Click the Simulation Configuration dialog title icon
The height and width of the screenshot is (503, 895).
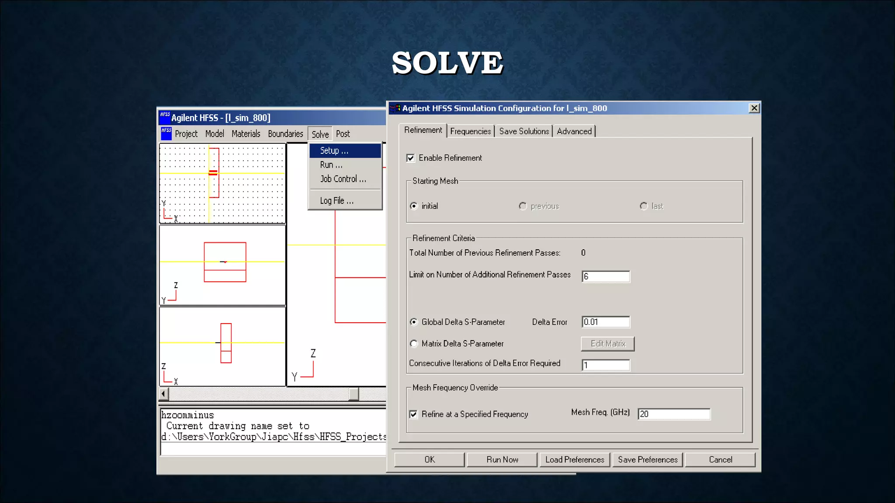point(395,108)
